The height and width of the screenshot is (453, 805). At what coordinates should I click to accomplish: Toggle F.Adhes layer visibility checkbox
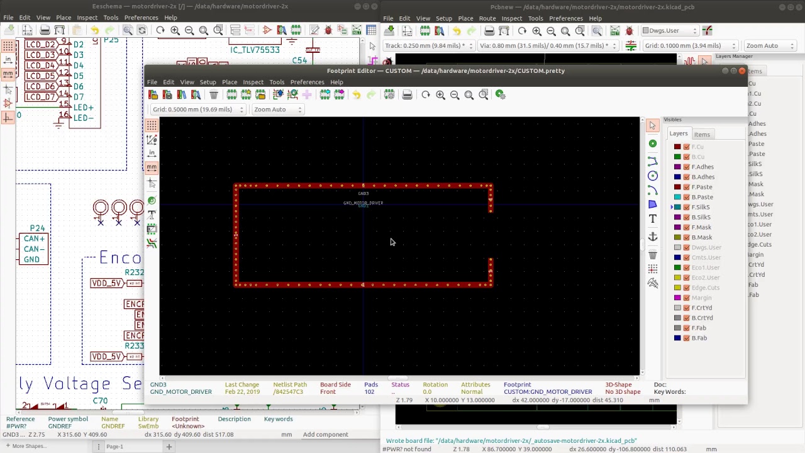tap(687, 167)
